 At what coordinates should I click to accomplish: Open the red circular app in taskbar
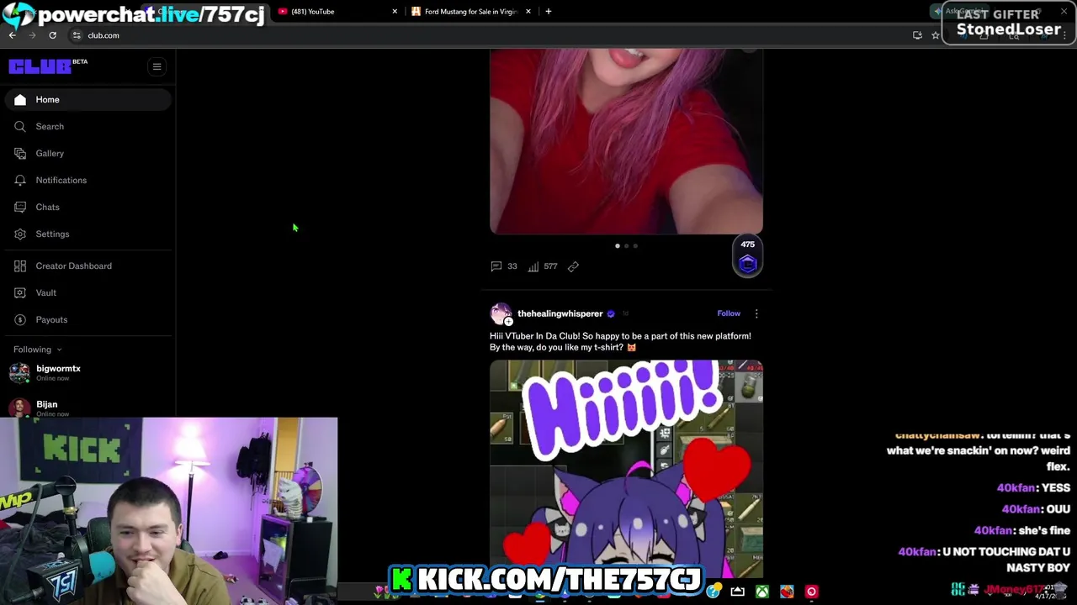coord(811,592)
